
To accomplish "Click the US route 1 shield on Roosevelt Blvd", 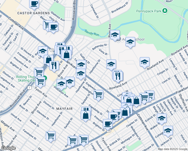I will coord(29,88).
